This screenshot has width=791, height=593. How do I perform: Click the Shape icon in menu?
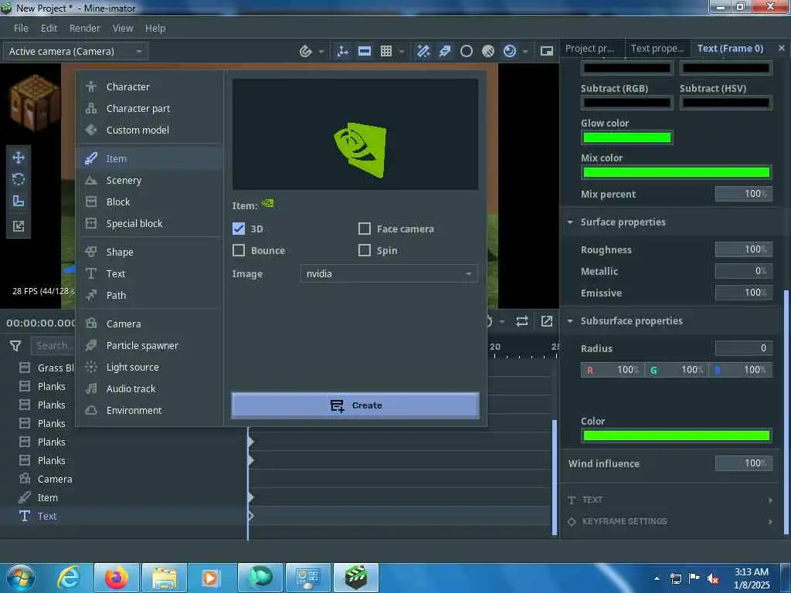click(x=91, y=252)
